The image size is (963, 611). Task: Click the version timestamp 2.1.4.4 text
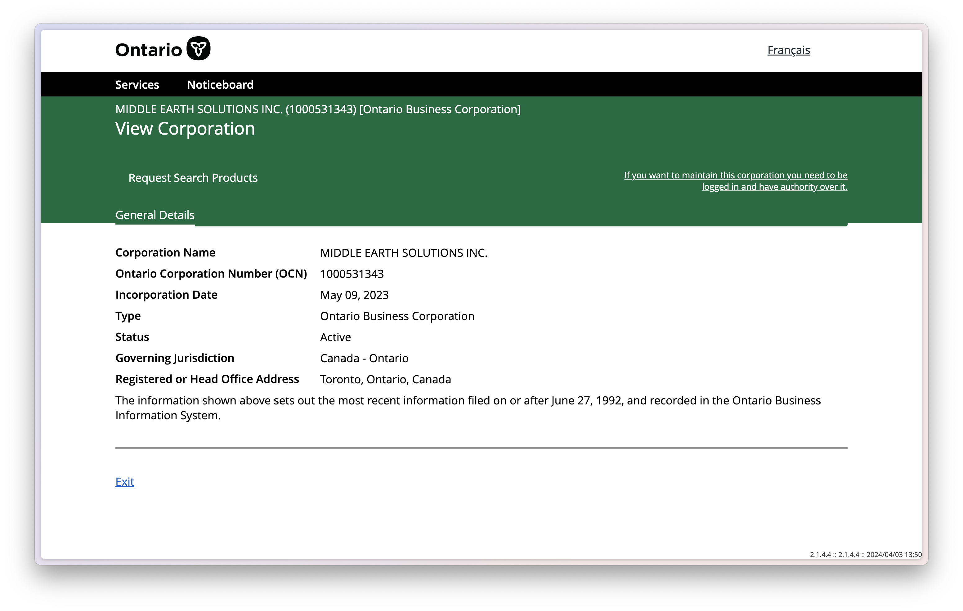866,555
